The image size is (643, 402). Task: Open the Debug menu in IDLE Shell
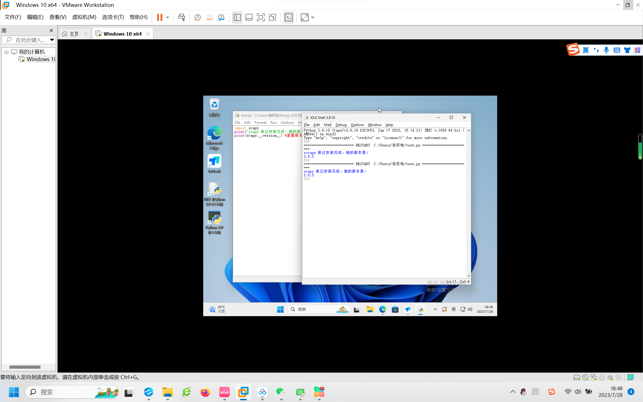pos(341,125)
